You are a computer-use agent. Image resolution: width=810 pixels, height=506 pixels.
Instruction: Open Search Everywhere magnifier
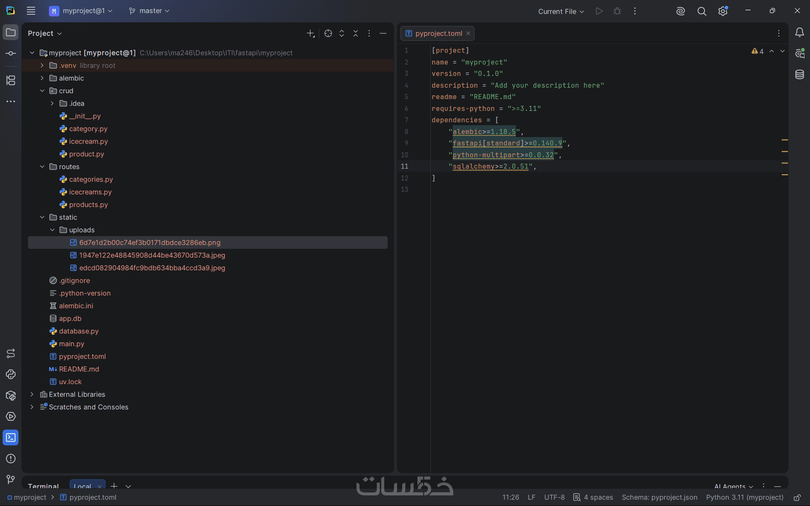tap(702, 11)
